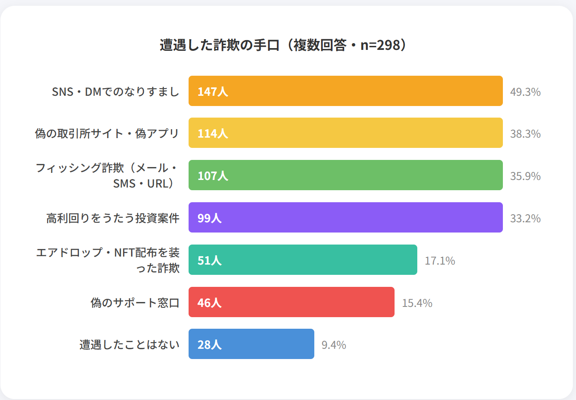Image resolution: width=576 pixels, height=400 pixels.
Task: Click the SNS・DMでのなりすまし label
Action: point(115,92)
